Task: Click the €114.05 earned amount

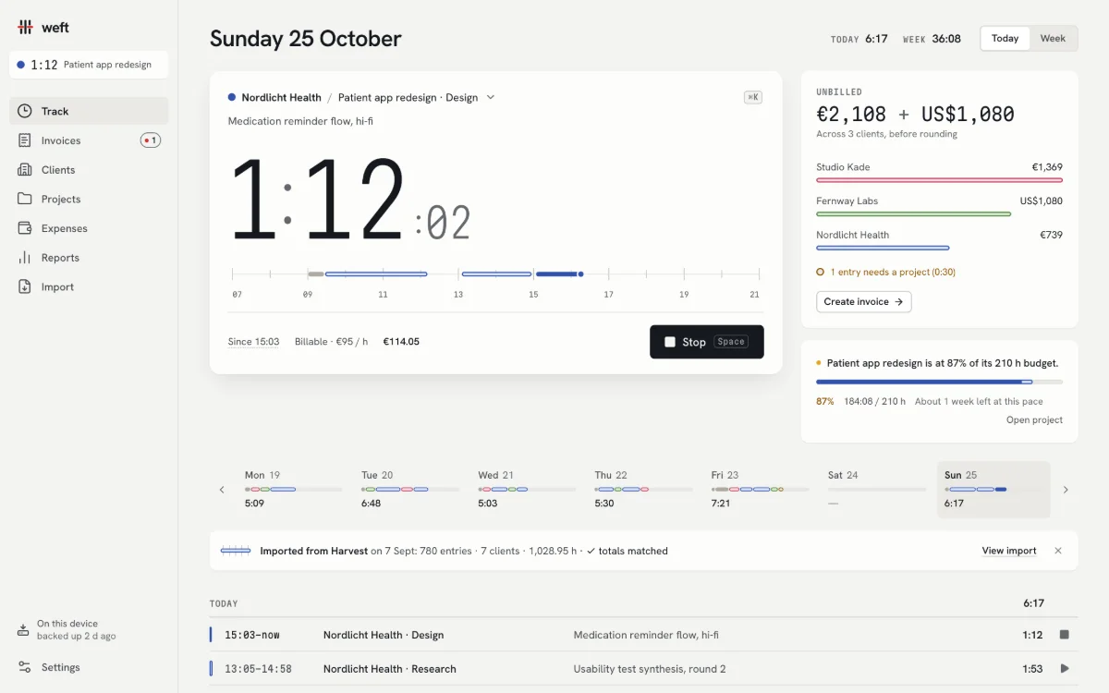Action: 401,342
